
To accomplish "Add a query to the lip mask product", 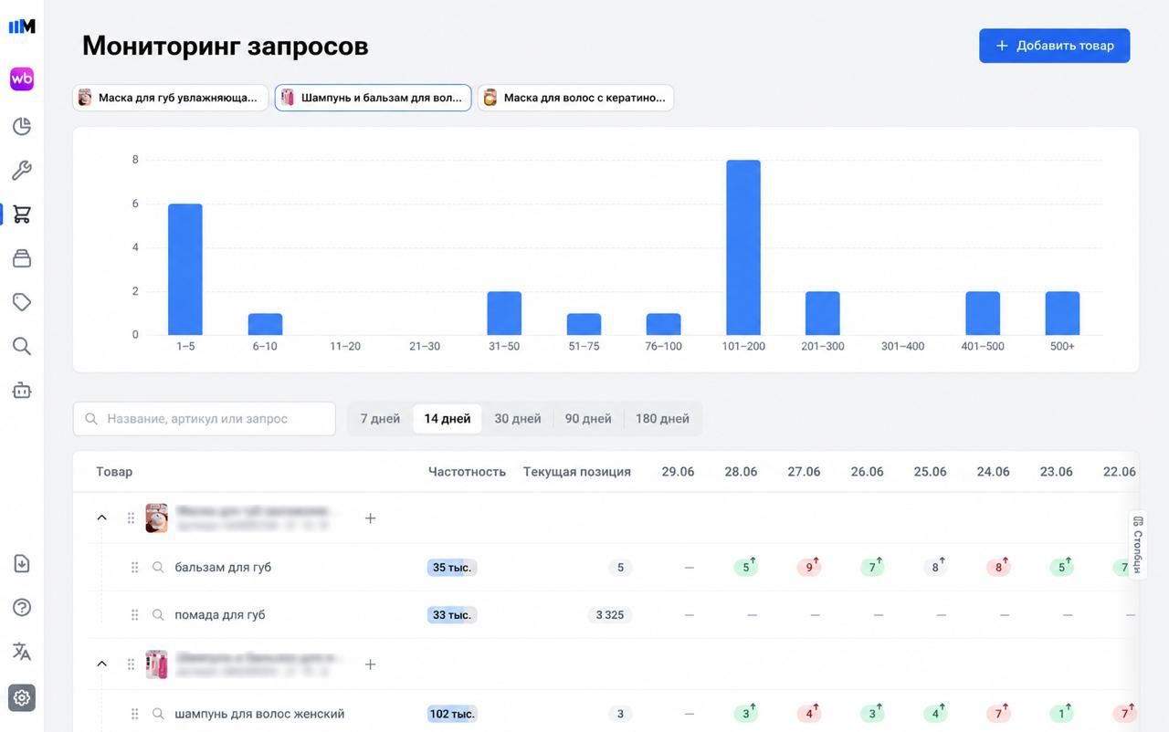I will 370,518.
